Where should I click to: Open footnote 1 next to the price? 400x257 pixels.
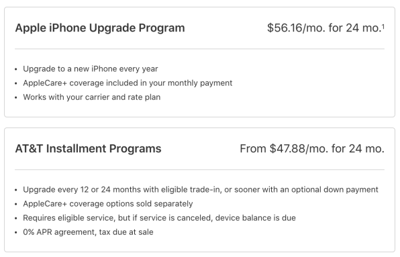(x=383, y=26)
